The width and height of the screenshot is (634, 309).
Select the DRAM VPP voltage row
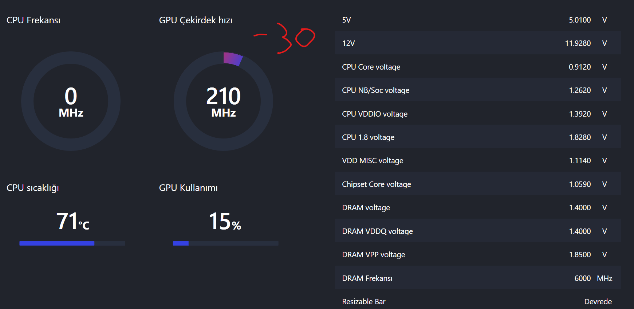click(478, 254)
